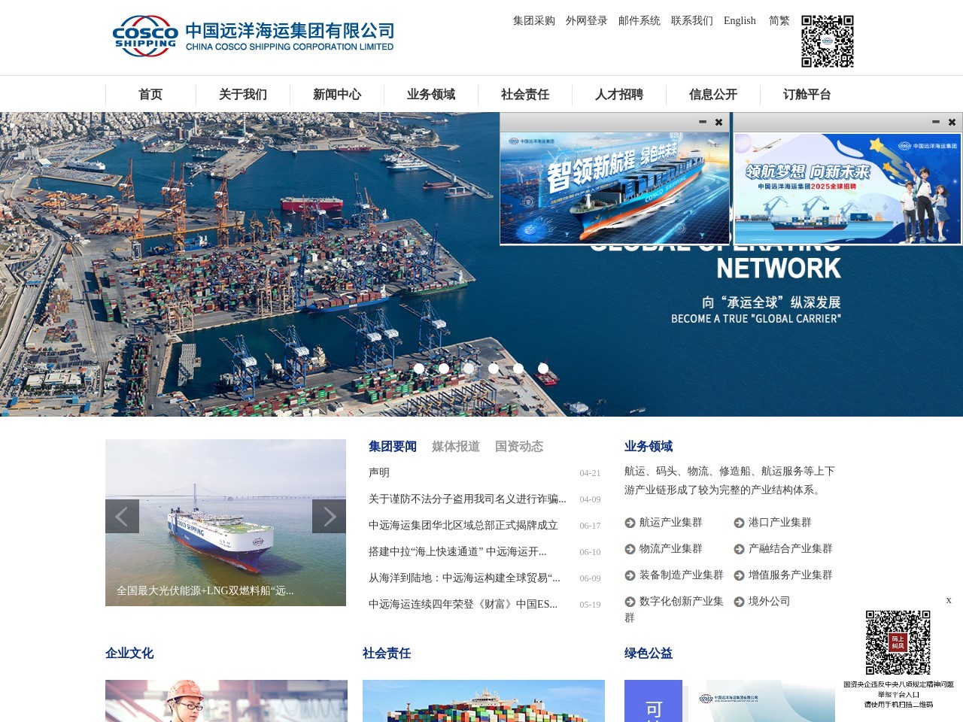Minimize the 领航梦想 向新未来 floating banner

(936, 122)
